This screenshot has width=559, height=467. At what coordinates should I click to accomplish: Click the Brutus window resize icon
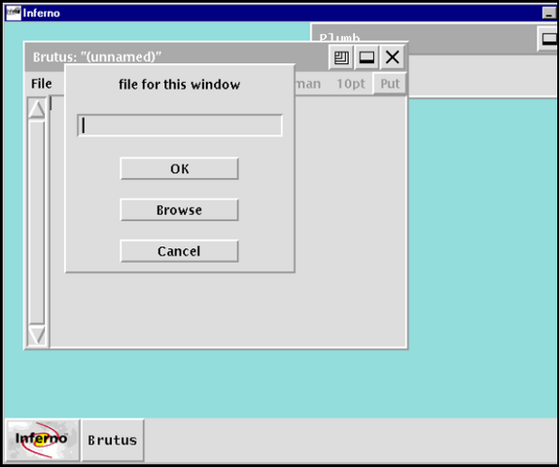(x=341, y=57)
